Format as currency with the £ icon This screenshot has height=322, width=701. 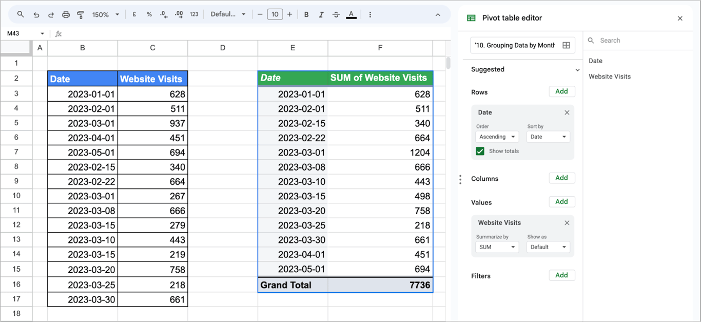[x=134, y=14]
